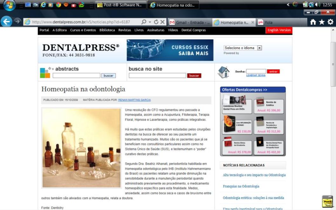Launch the media player quick launch icon
This screenshot has height=210, width=336.
(x=50, y=5)
